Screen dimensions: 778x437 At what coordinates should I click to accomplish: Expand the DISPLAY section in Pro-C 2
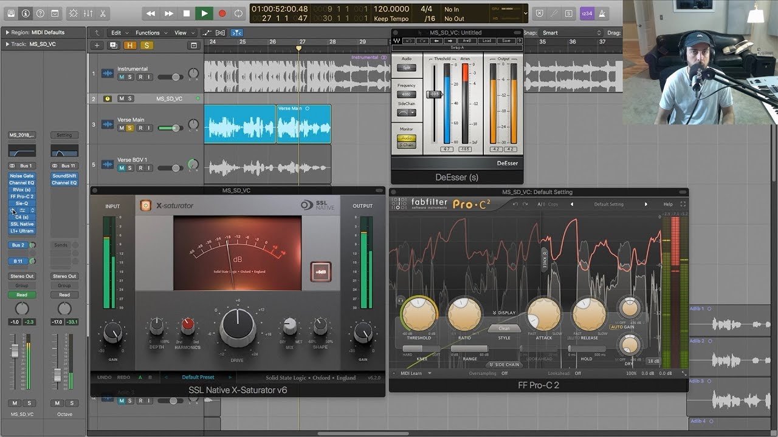pyautogui.click(x=504, y=313)
